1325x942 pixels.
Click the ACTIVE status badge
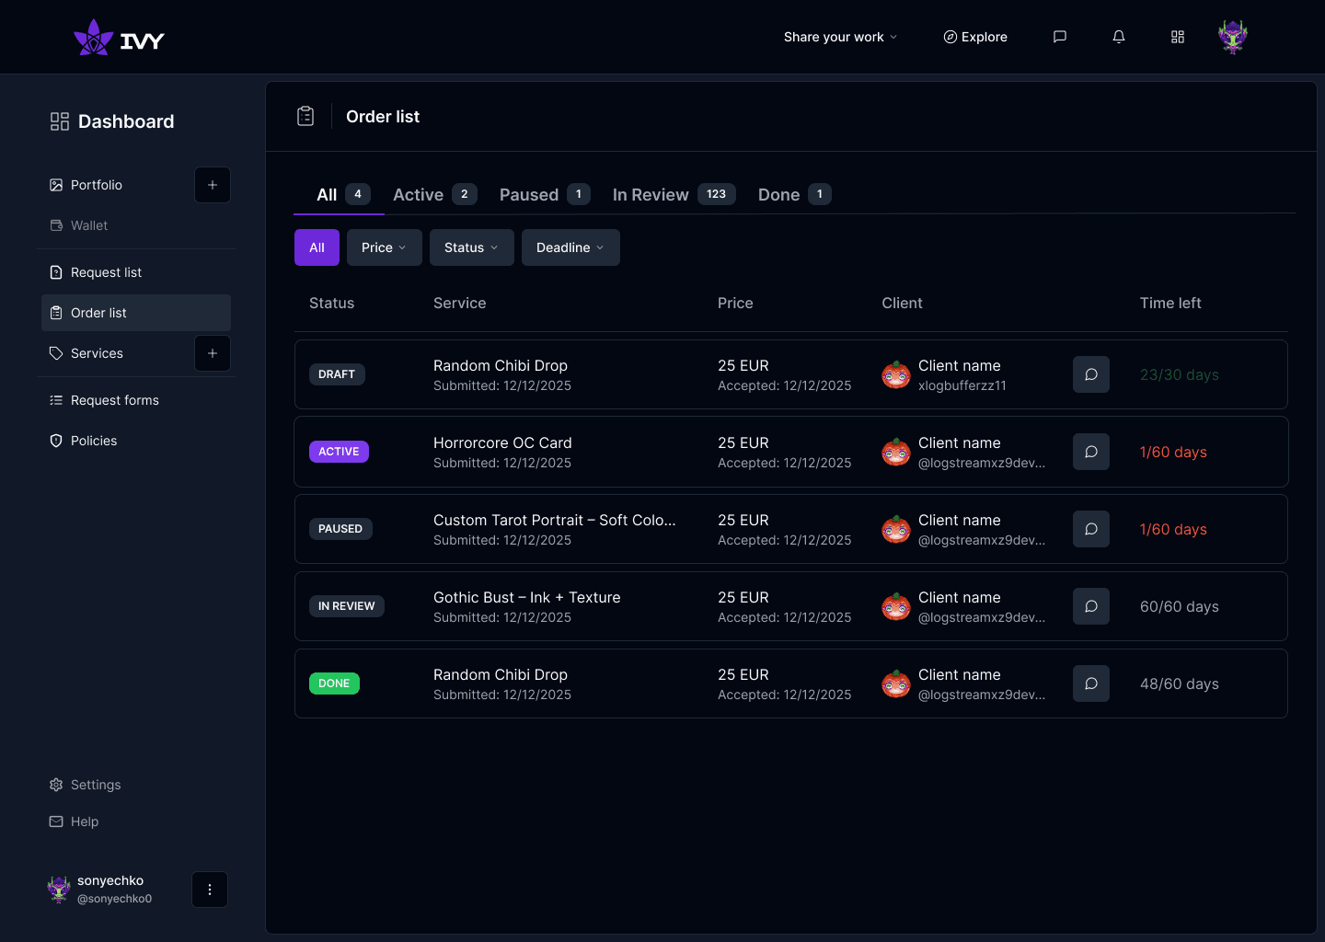point(339,452)
